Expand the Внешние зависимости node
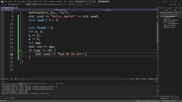182x102 pixels. point(162,20)
